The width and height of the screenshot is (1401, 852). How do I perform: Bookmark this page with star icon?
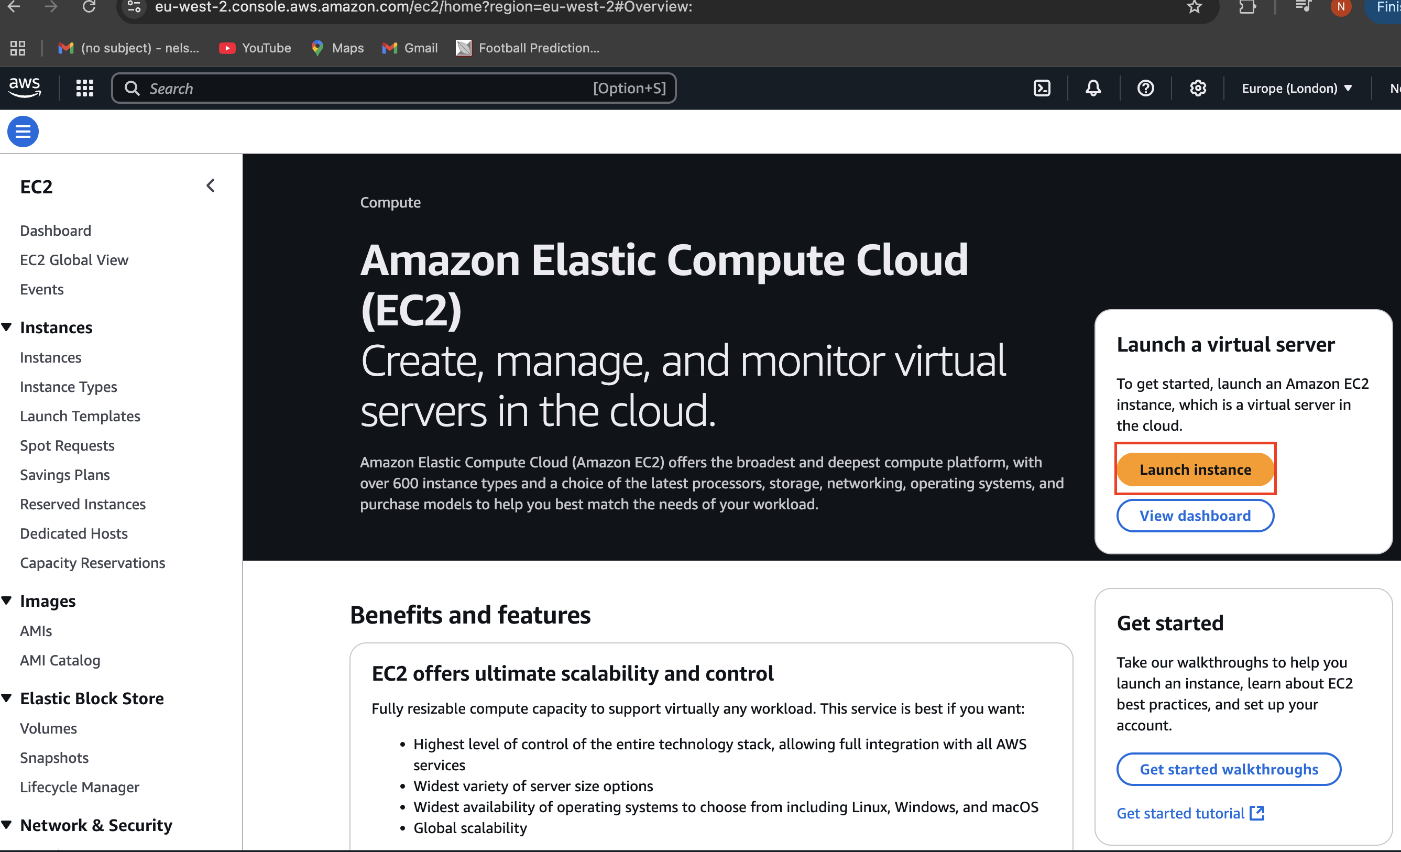[1194, 7]
